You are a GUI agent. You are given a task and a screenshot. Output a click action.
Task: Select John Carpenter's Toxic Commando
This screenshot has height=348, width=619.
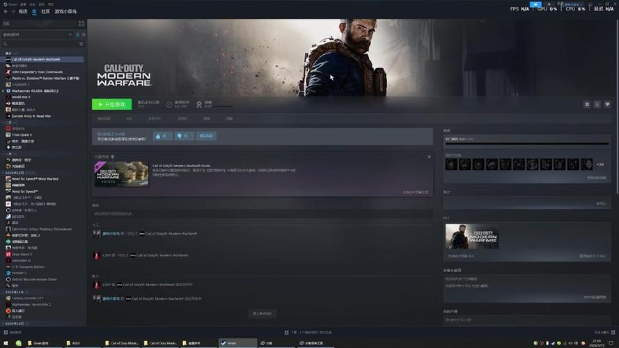pos(37,72)
